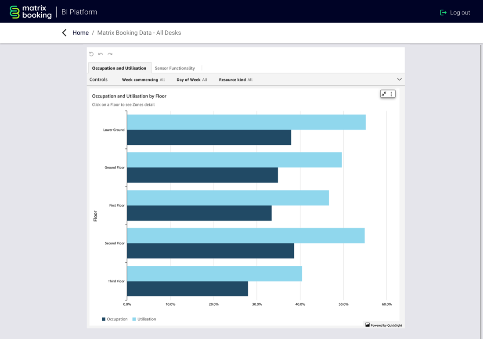This screenshot has width=483, height=339.
Task: Click the Log out button
Action: click(455, 12)
